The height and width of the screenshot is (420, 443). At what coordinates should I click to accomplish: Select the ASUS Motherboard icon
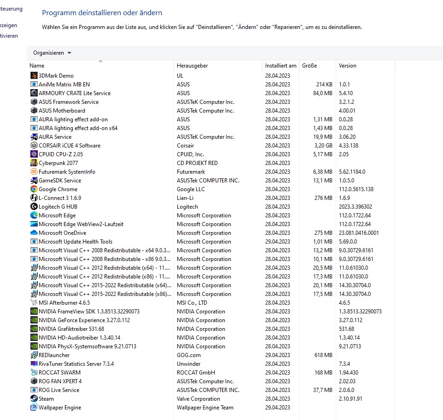click(34, 110)
